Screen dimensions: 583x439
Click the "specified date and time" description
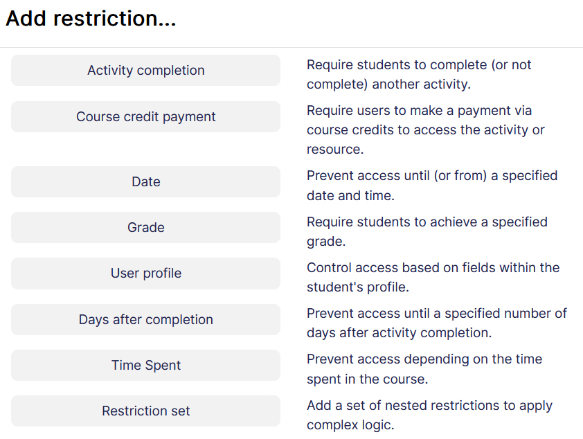coord(431,186)
